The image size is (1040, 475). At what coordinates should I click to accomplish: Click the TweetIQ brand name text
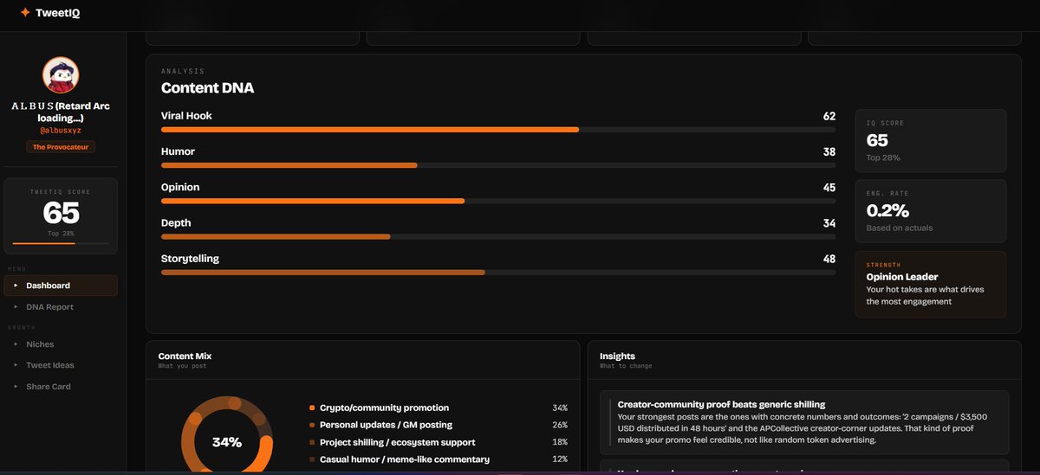(58, 12)
